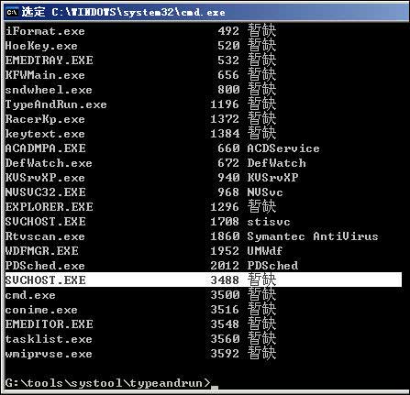Viewport: 410px width, 395px height.
Task: Click PID 3500 beside cmd.exe
Action: tap(225, 295)
